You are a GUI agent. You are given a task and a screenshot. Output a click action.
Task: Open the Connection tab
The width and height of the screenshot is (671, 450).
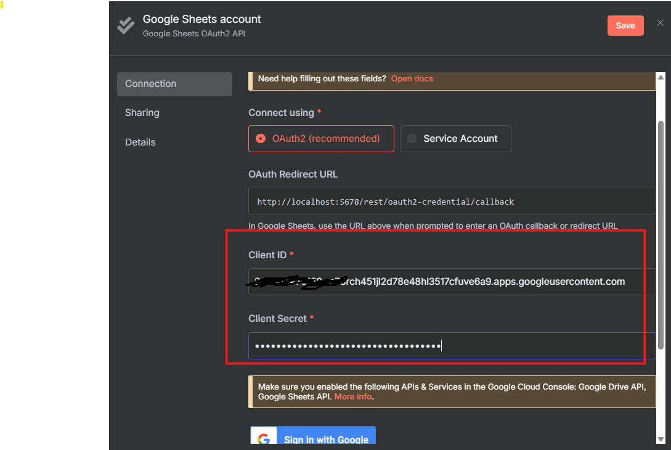pos(174,84)
